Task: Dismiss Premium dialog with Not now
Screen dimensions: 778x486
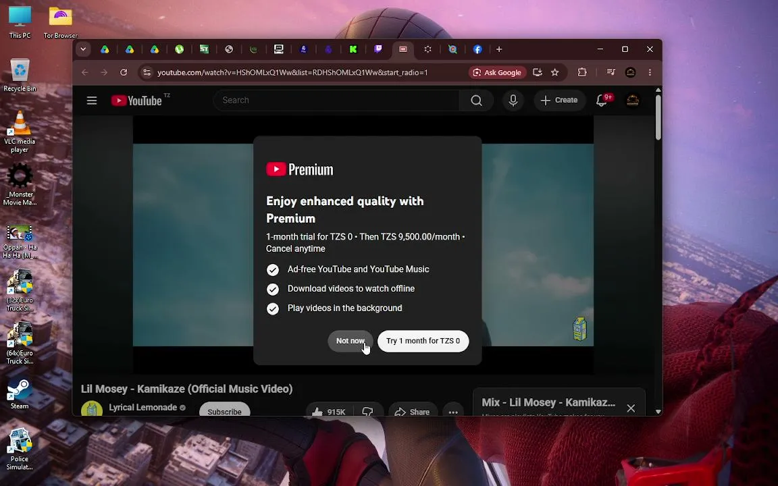Action: [x=351, y=341]
